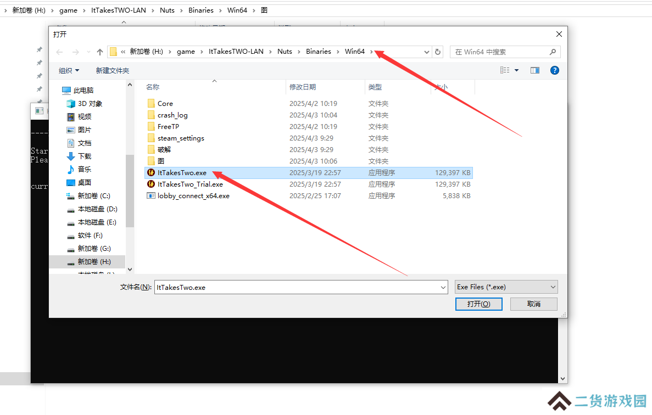The width and height of the screenshot is (652, 415).
Task: Expand the address bar history dropdown
Action: (x=427, y=52)
